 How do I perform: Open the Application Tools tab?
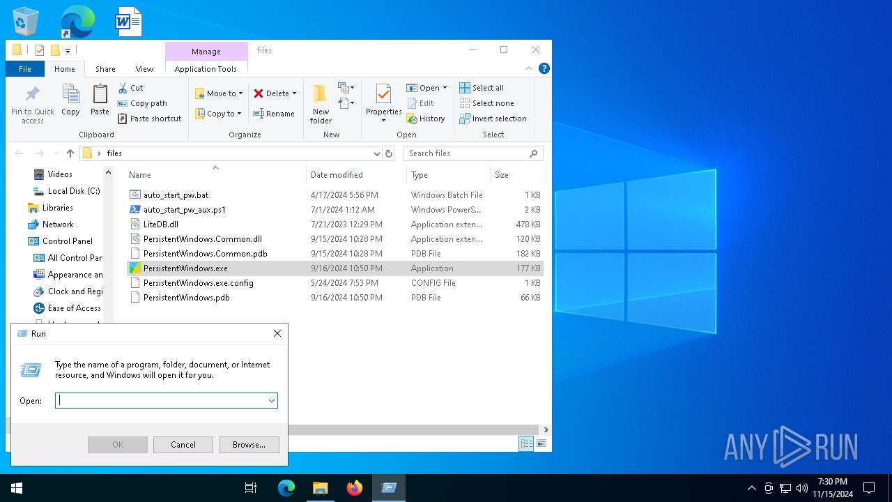[206, 69]
